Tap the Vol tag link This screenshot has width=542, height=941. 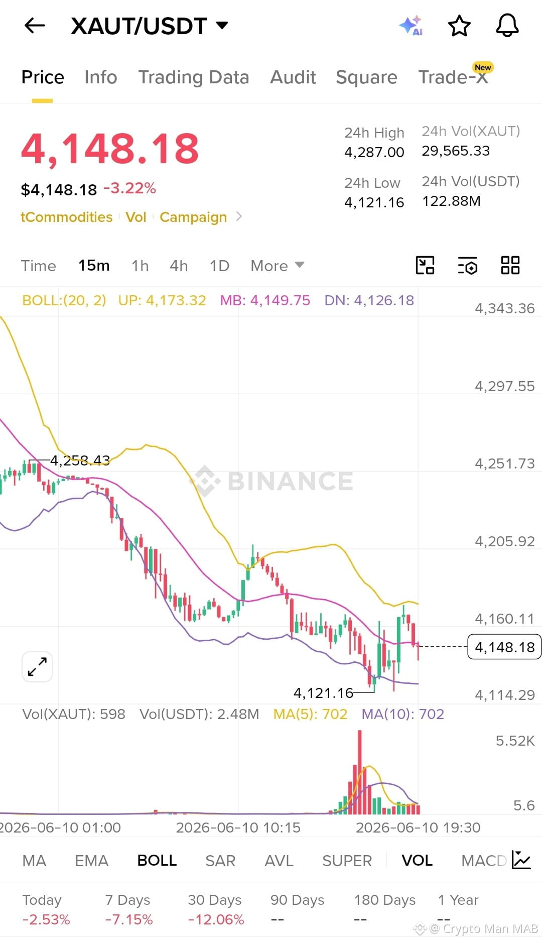135,217
